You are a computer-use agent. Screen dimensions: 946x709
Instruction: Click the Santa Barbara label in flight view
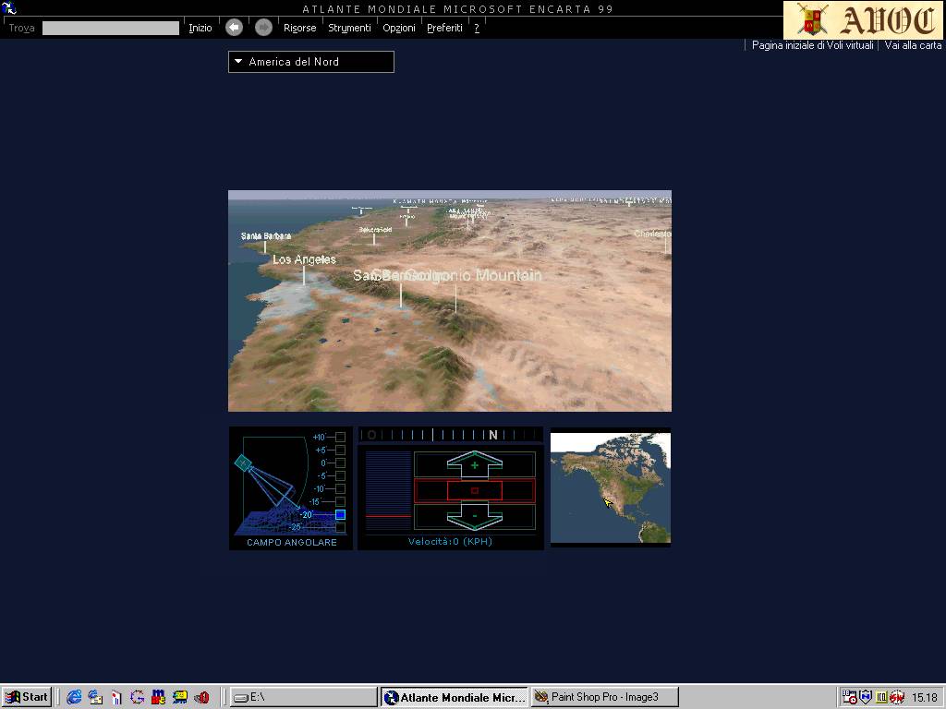[266, 235]
